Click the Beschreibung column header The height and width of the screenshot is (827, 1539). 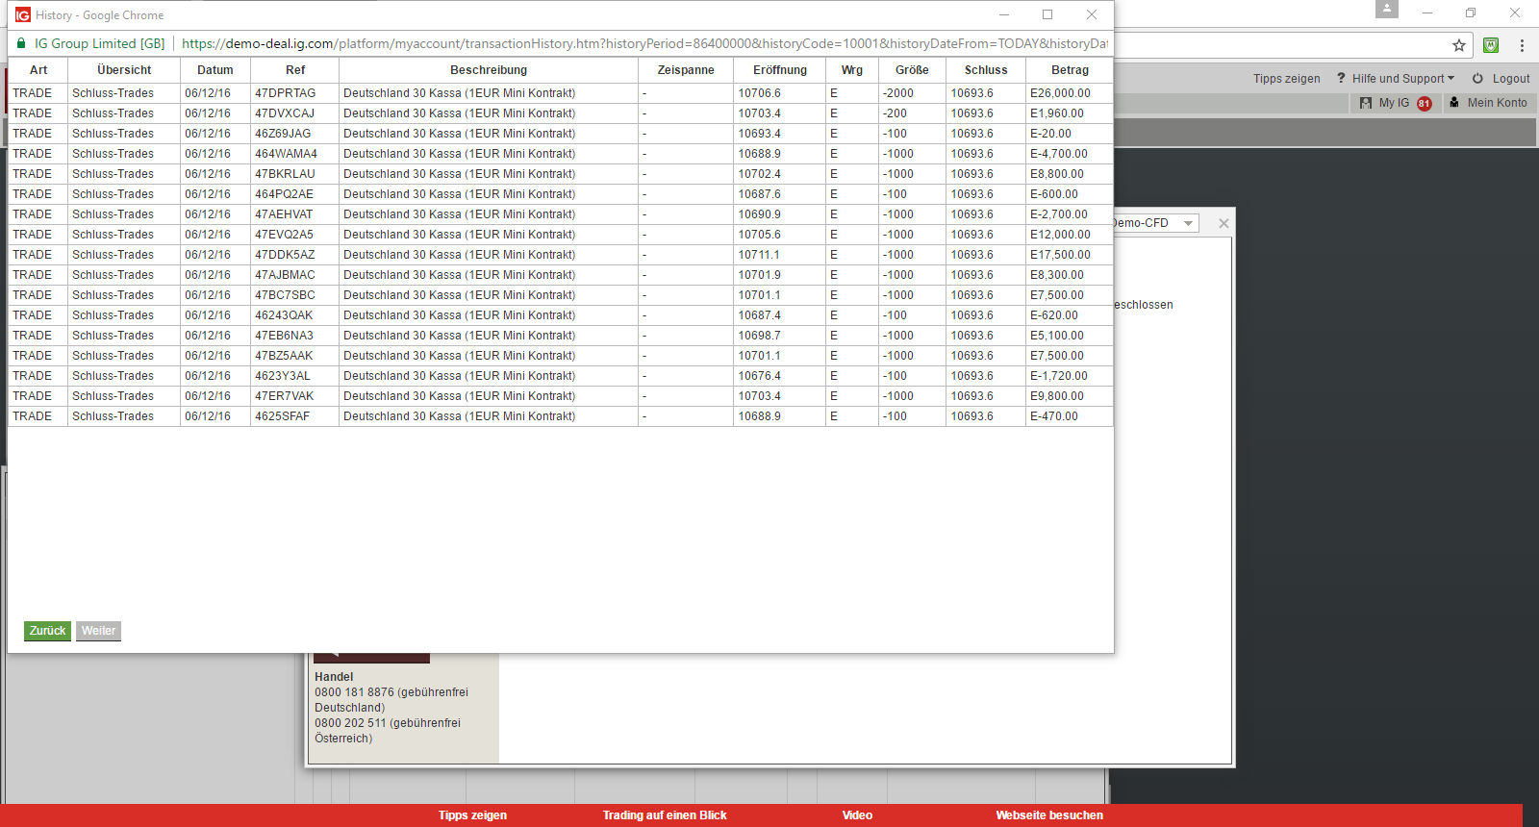[489, 70]
